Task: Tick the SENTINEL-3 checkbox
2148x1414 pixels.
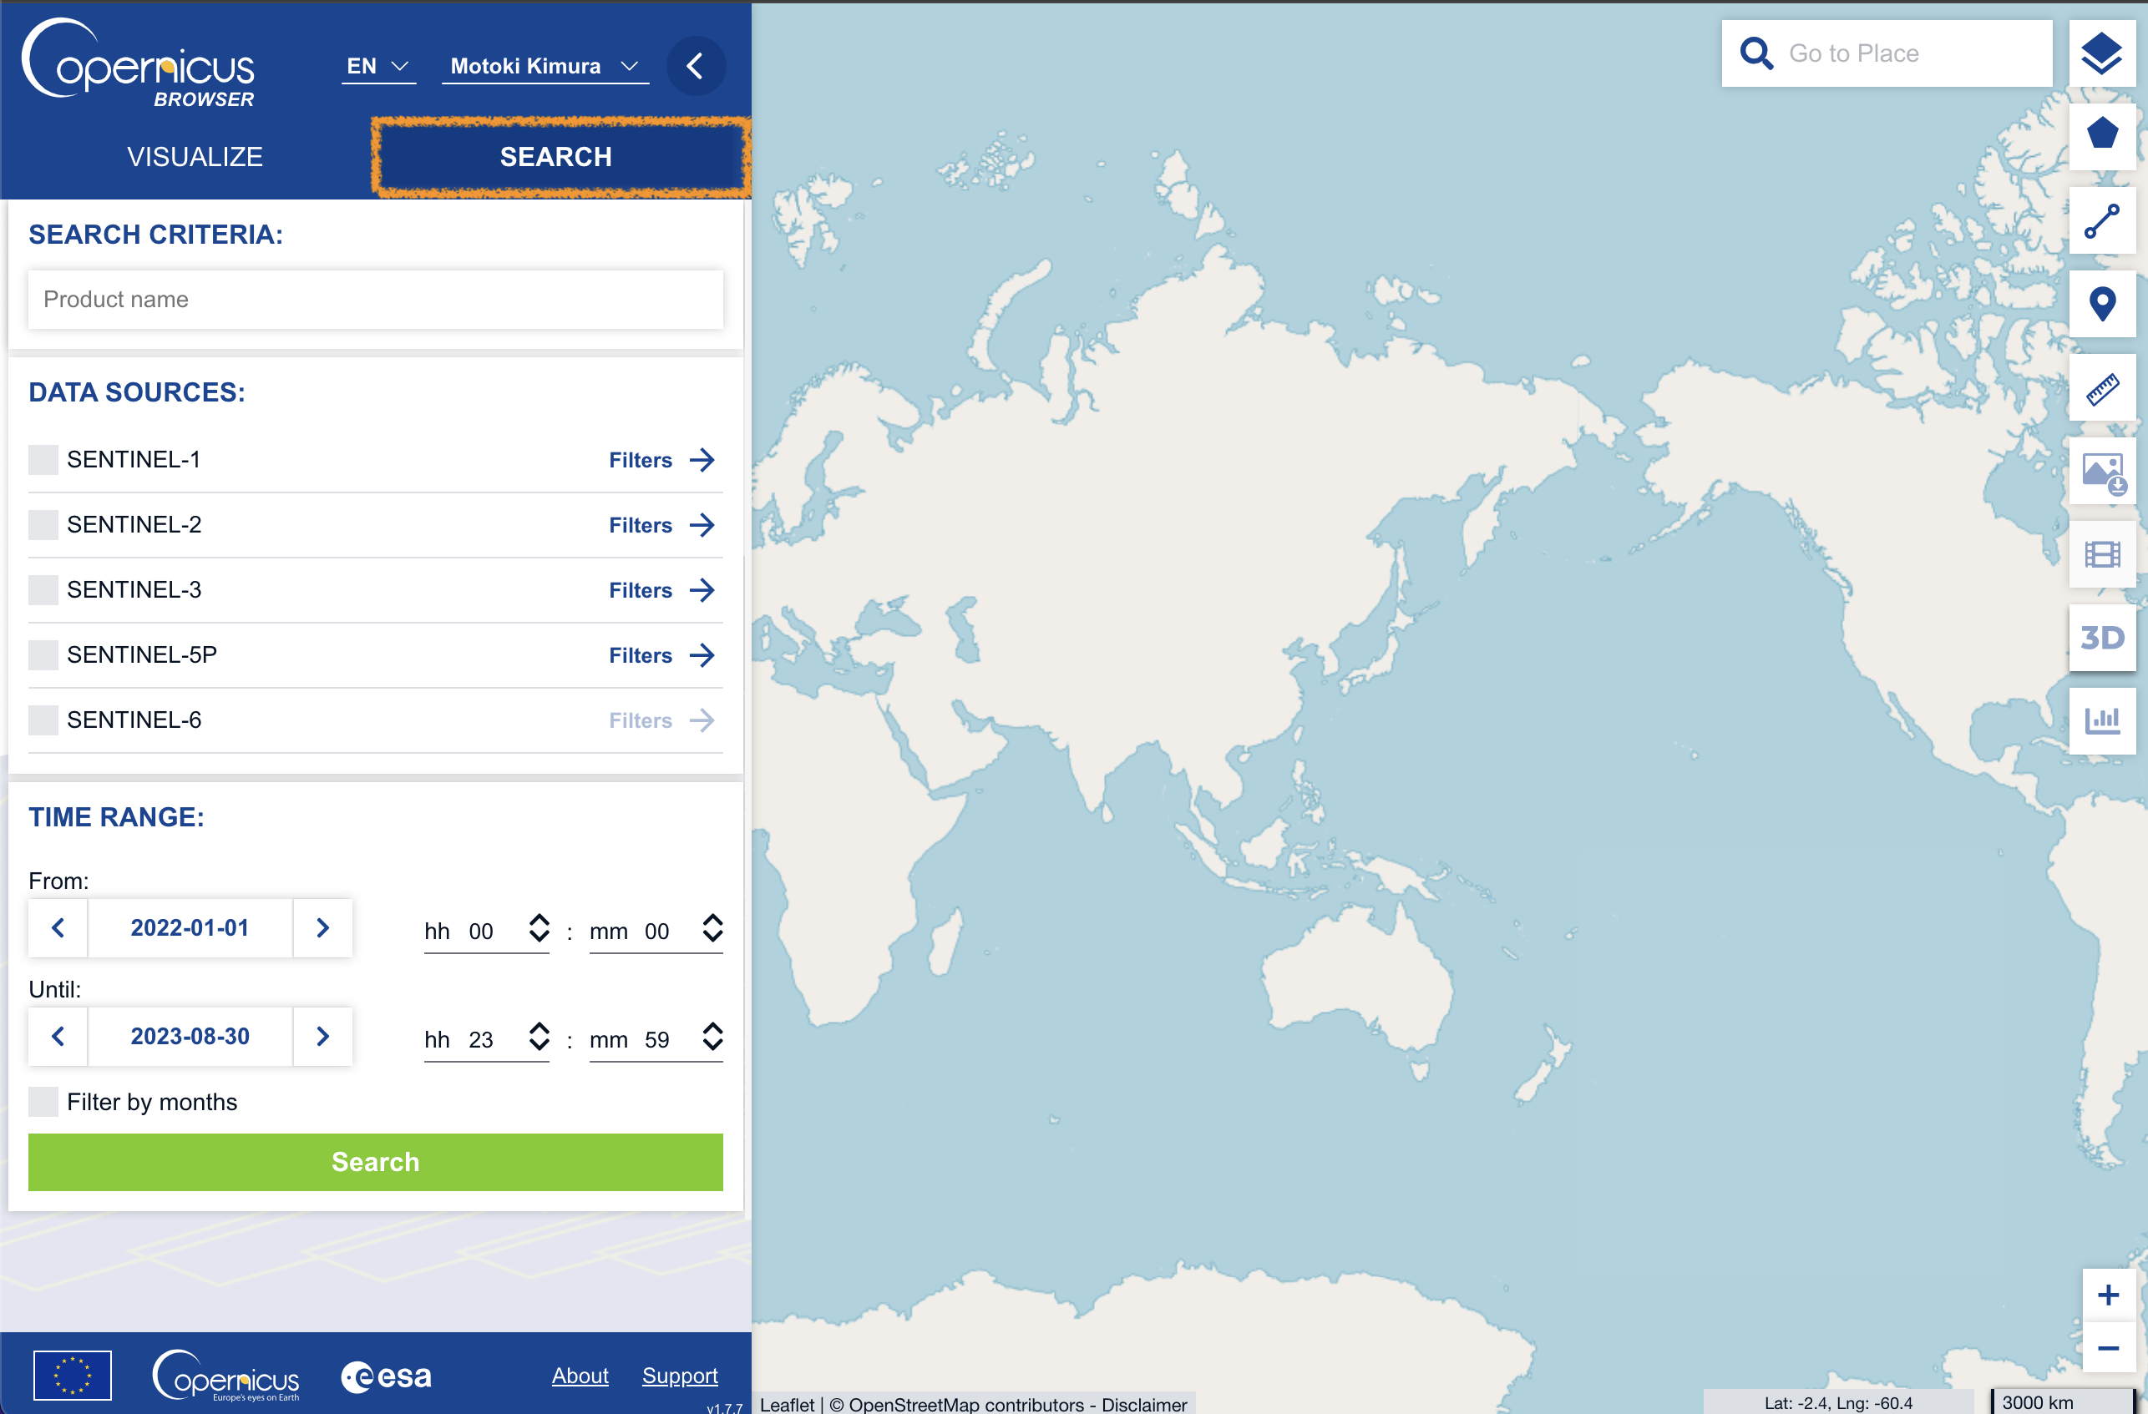Action: pos(43,590)
